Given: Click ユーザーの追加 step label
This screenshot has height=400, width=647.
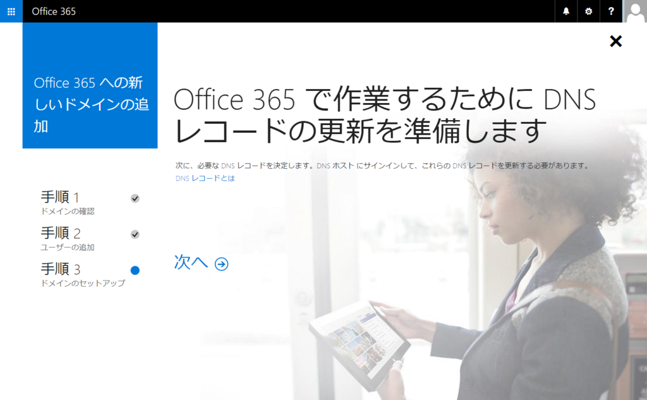Looking at the screenshot, I should (x=68, y=247).
